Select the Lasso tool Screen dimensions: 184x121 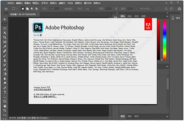tap(5, 28)
